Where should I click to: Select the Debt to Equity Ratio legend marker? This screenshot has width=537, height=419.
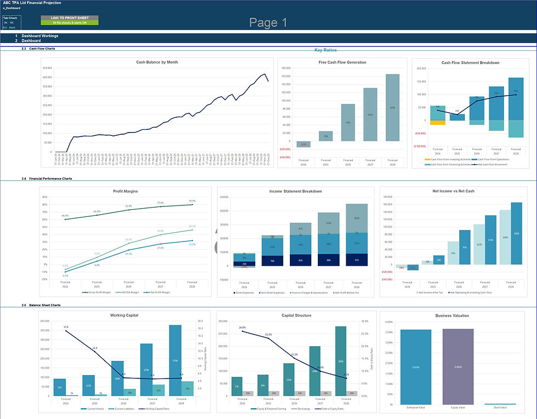[x=317, y=409]
